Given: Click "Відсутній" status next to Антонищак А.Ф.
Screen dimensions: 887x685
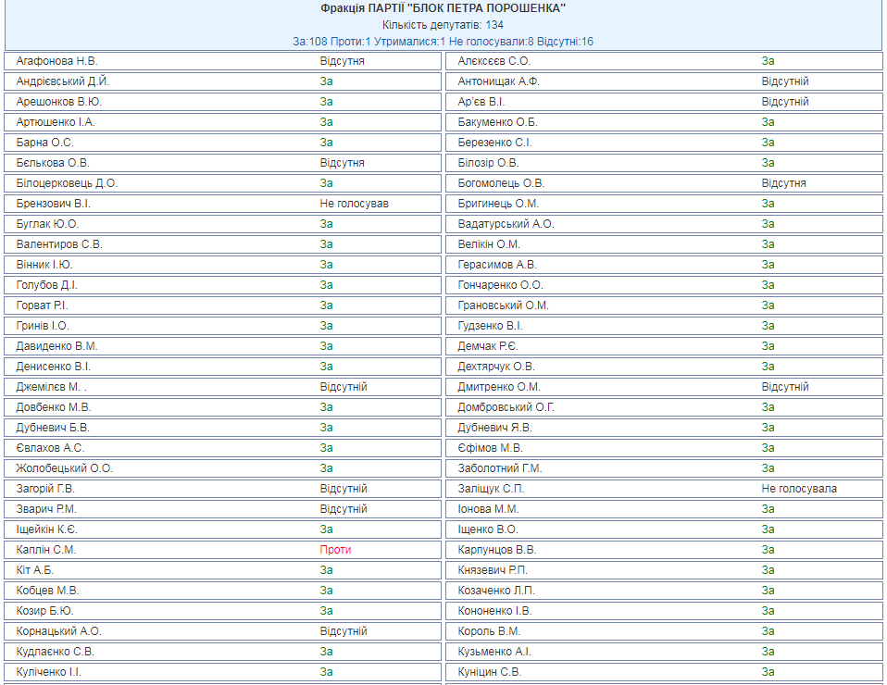Looking at the screenshot, I should click(x=785, y=81).
